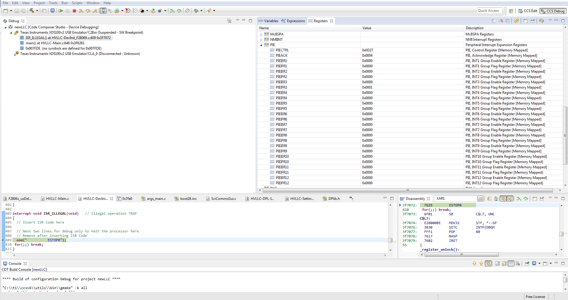The image size is (568, 300).
Task: Click Step Return in main toolbar
Action: click(x=95, y=11)
